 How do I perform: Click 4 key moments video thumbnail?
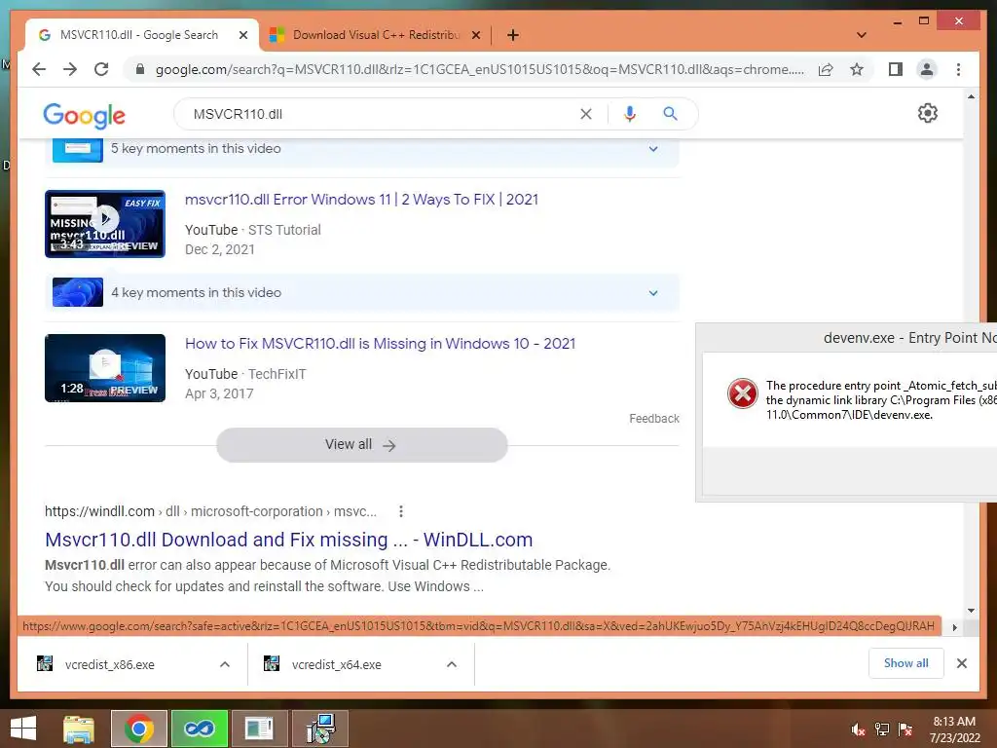coord(78,292)
